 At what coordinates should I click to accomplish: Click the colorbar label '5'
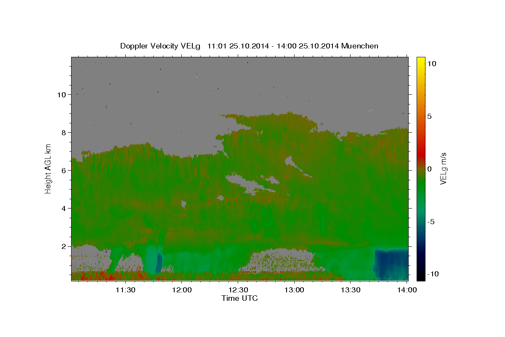[x=429, y=116]
